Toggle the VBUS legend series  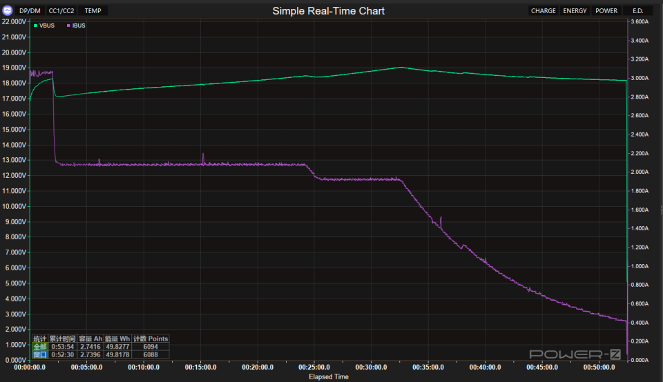pyautogui.click(x=44, y=26)
